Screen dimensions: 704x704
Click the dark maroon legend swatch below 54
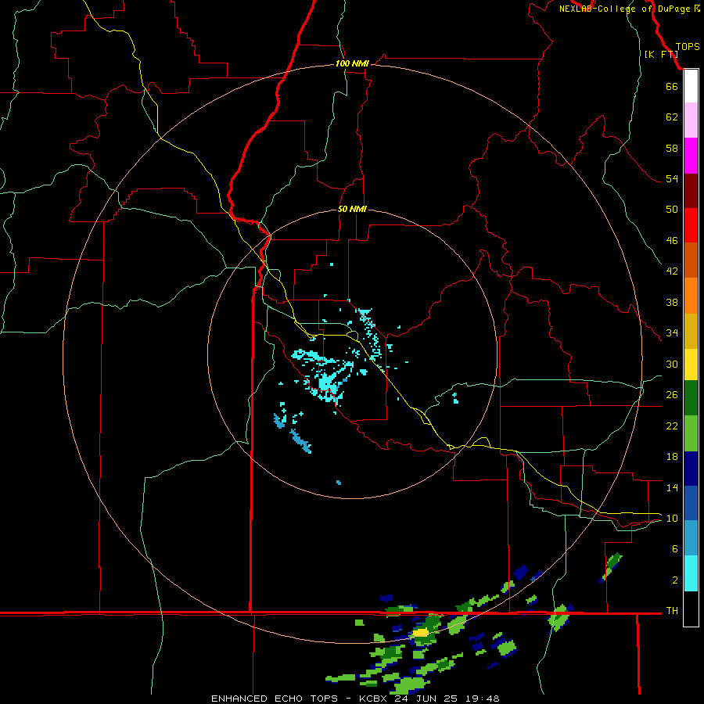pyautogui.click(x=691, y=190)
